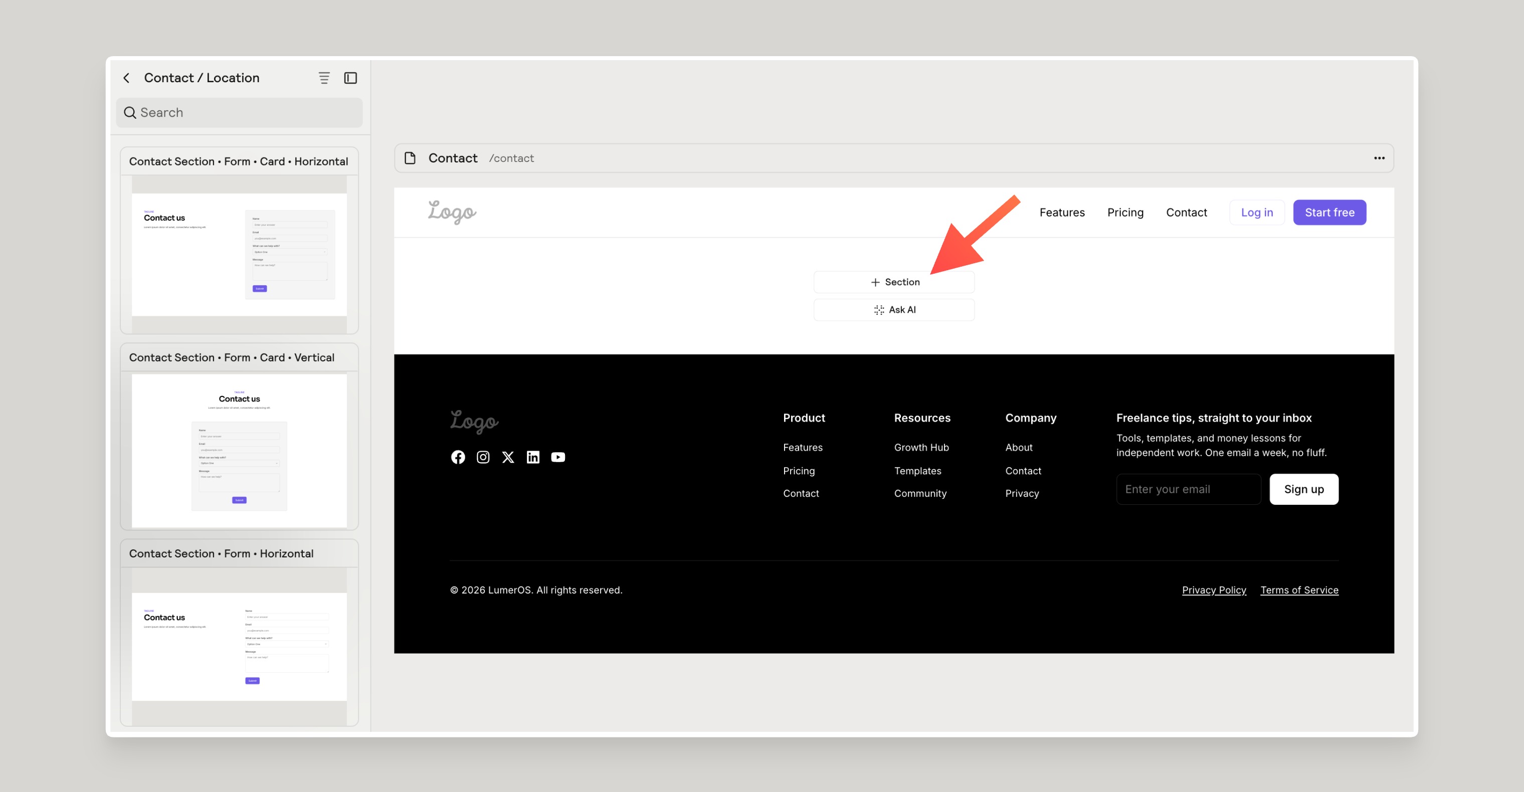Viewport: 1524px width, 792px height.
Task: Focus the Search field in sidebar
Action: pos(239,112)
